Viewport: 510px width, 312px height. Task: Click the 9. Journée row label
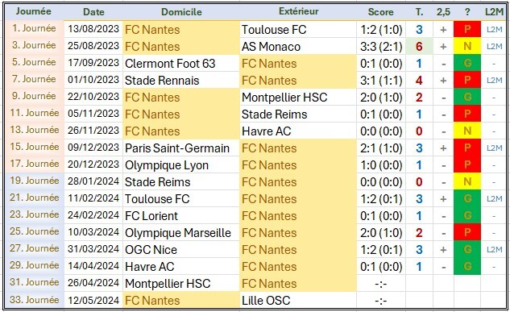(34, 96)
